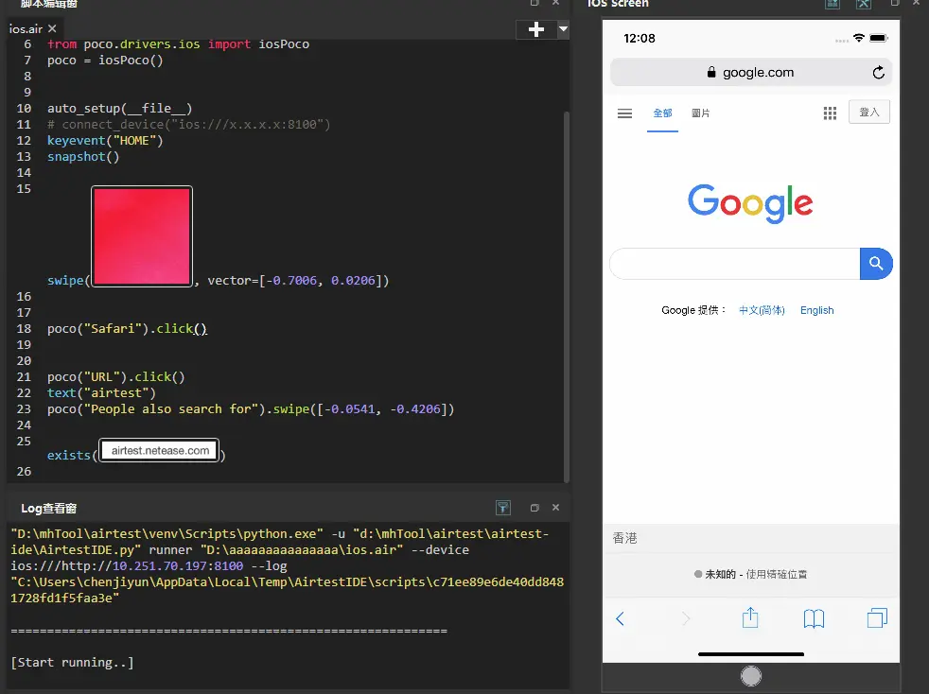This screenshot has height=694, width=929.
Task: Reload the page in Safari
Action: 878,72
